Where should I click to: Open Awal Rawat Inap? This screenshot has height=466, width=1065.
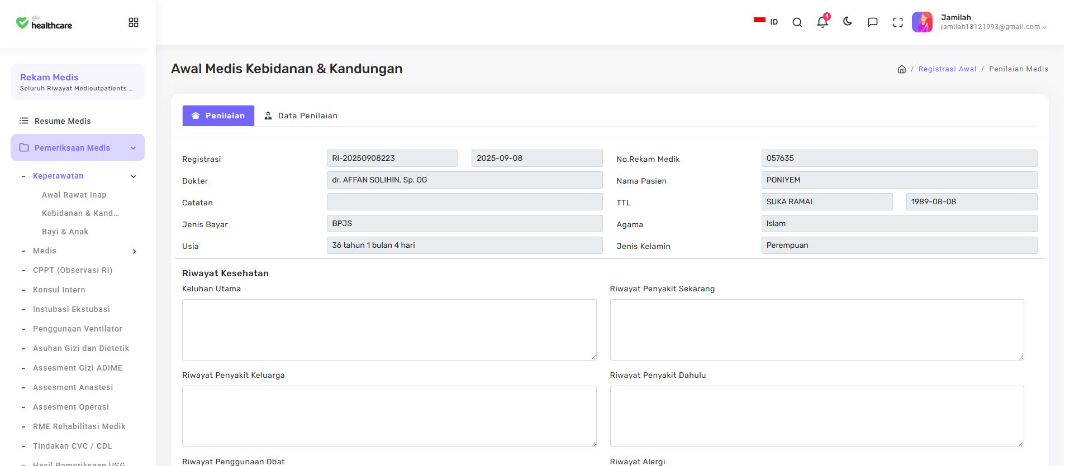tap(74, 195)
